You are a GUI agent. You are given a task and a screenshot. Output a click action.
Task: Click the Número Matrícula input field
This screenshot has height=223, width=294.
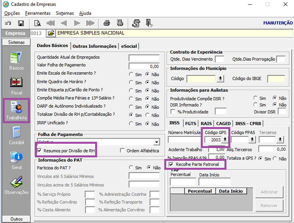click(184, 140)
